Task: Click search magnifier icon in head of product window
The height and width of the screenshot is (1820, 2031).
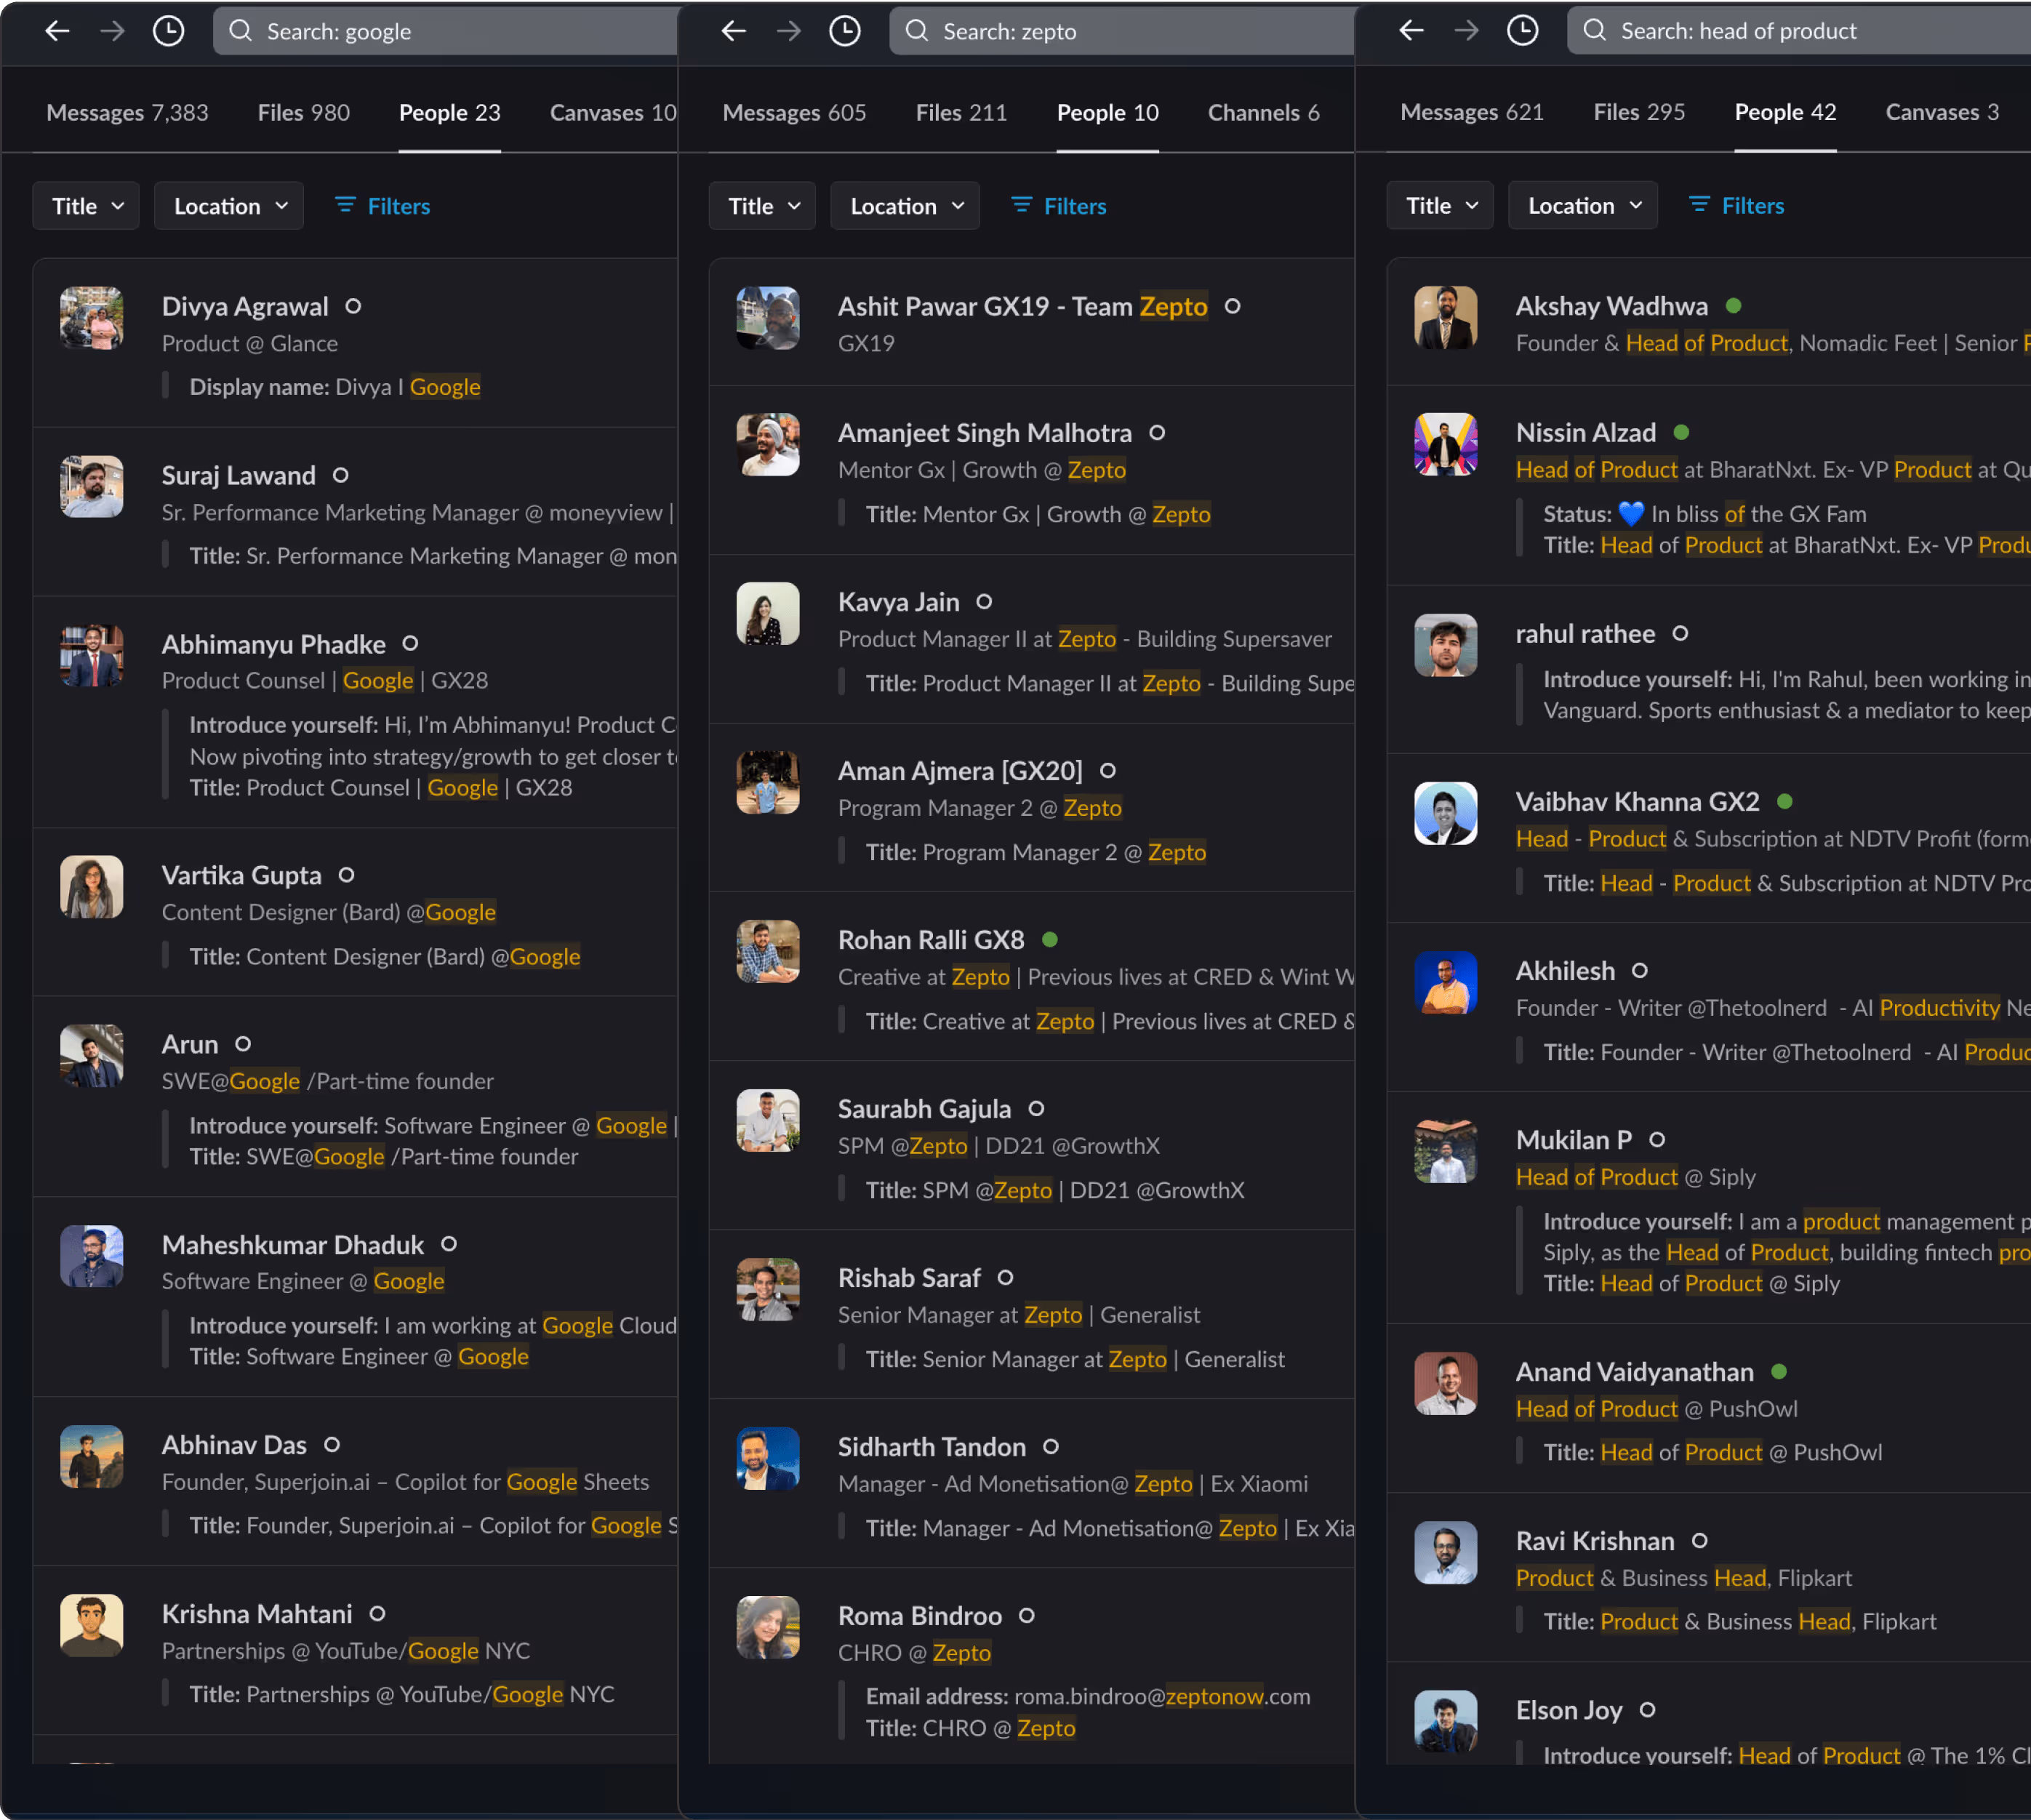Action: (1595, 30)
